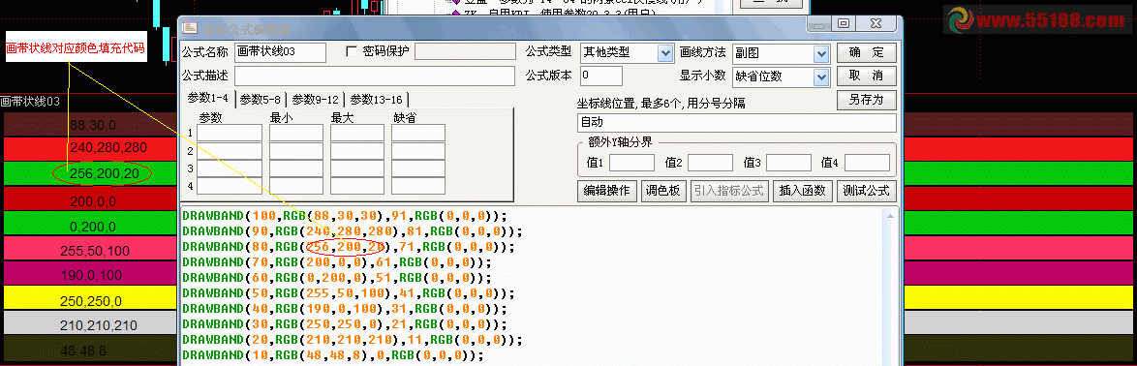Screen dimensions: 1137x366
Task: Click the formula editor dialog title icon
Action: [189, 28]
